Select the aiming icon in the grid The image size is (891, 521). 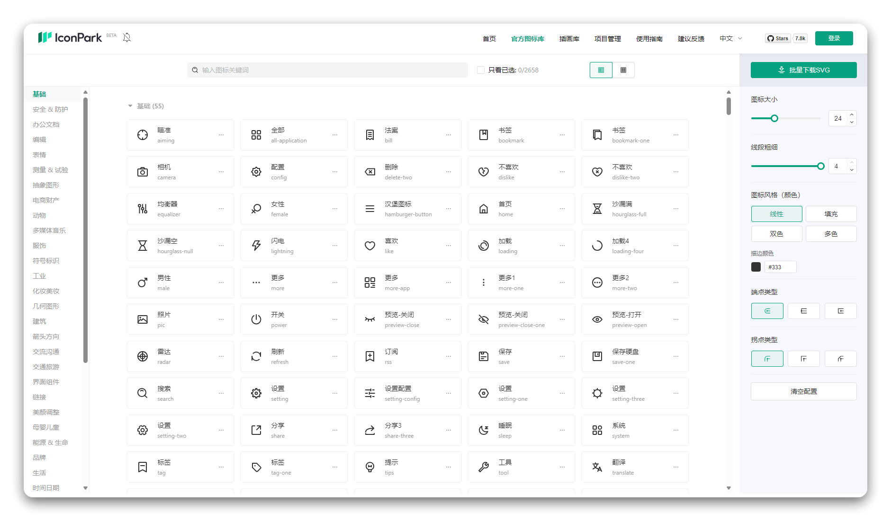[x=180, y=134]
